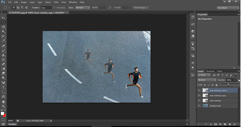Open the status bar info flyout arrow
The height and width of the screenshot is (127, 241).
51,121
